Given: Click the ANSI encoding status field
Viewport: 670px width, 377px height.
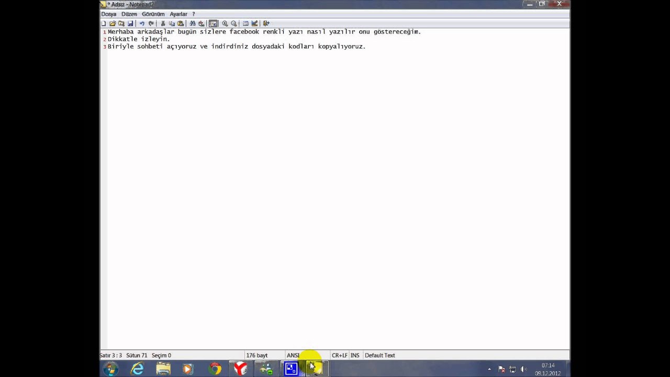Looking at the screenshot, I should coord(293,355).
